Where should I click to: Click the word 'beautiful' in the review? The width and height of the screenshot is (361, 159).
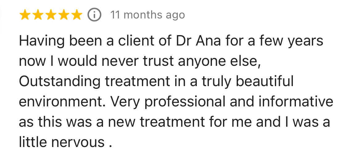(265, 81)
